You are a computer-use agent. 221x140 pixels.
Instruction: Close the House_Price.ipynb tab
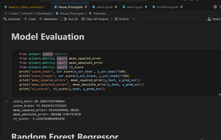coord(86,7)
